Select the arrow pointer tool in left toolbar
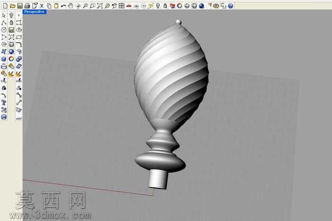 coord(4,16)
